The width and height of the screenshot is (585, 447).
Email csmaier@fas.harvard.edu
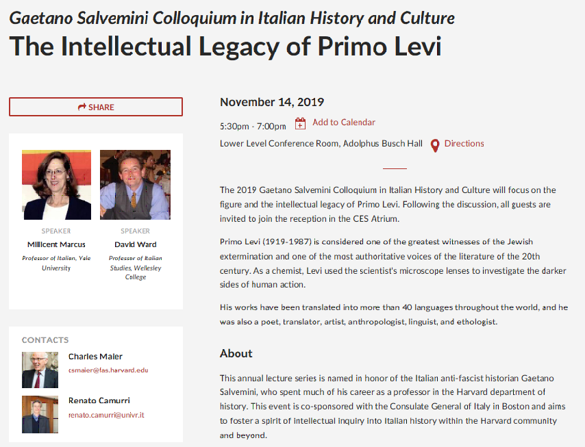[x=108, y=370]
